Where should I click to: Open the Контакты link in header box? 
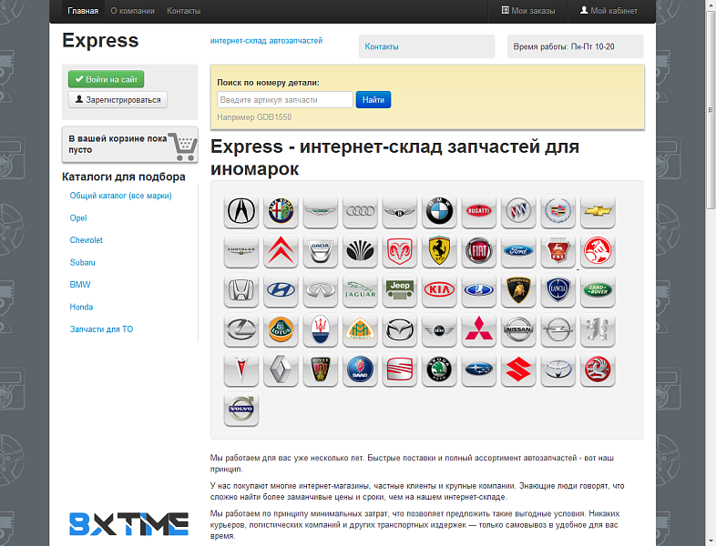[x=382, y=46]
